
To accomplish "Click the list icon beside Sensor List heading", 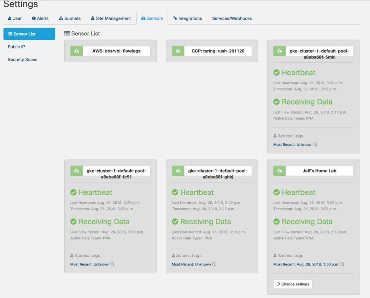I will (x=66, y=33).
